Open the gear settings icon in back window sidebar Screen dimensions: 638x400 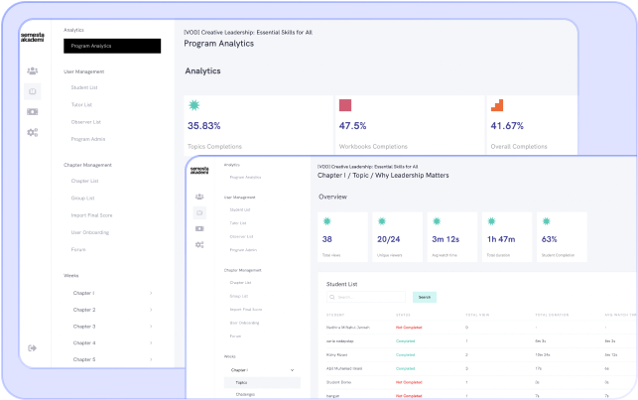point(33,132)
